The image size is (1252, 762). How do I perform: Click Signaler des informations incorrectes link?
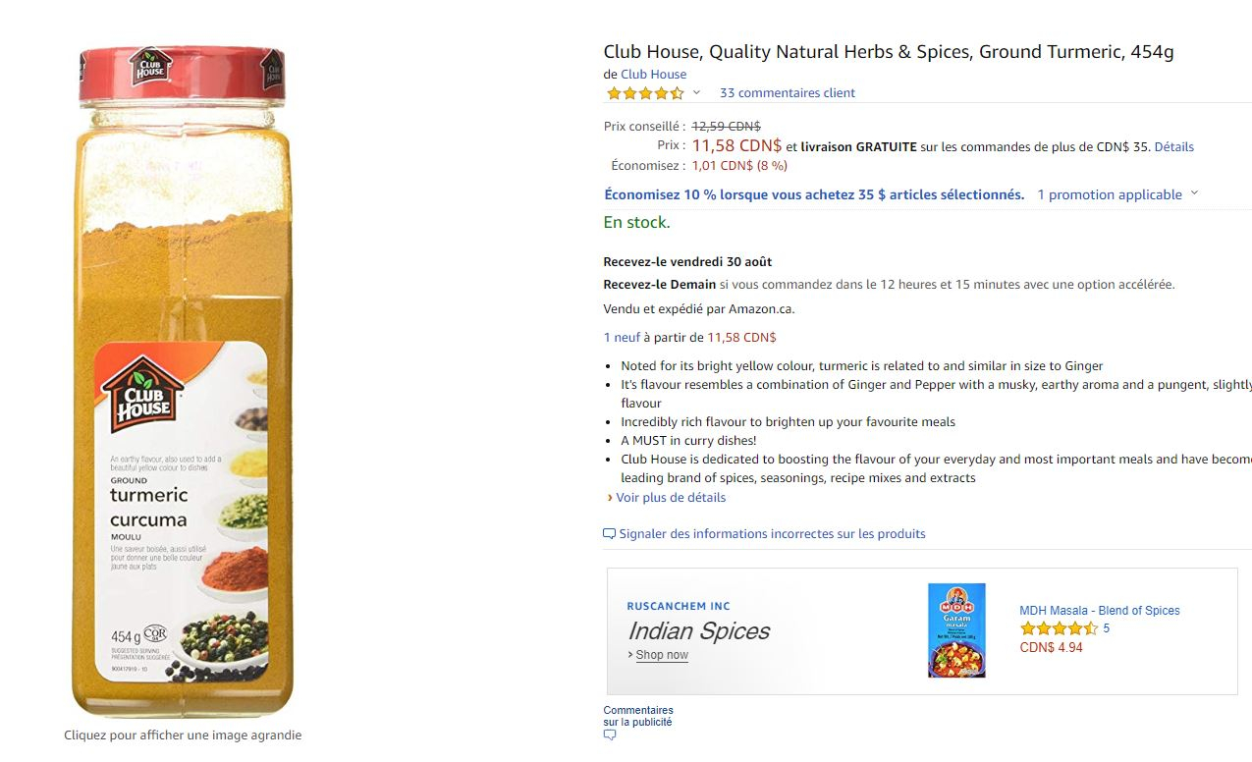tap(772, 534)
